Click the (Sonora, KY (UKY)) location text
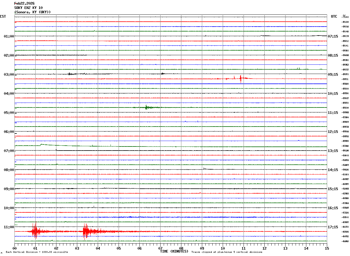Screen dimensions: 350x256 (x=32, y=12)
